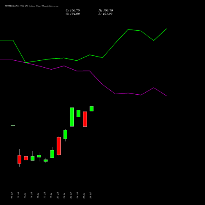The width and height of the screenshot is (205, 205).
Task: Click the open price value O: 101.00
Action: pyautogui.click(x=73, y=14)
